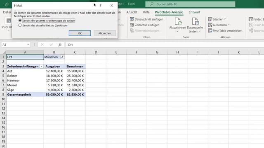264x148 pixels.
Task: Click cell value 11.630,00 €
Action: tap(75, 85)
